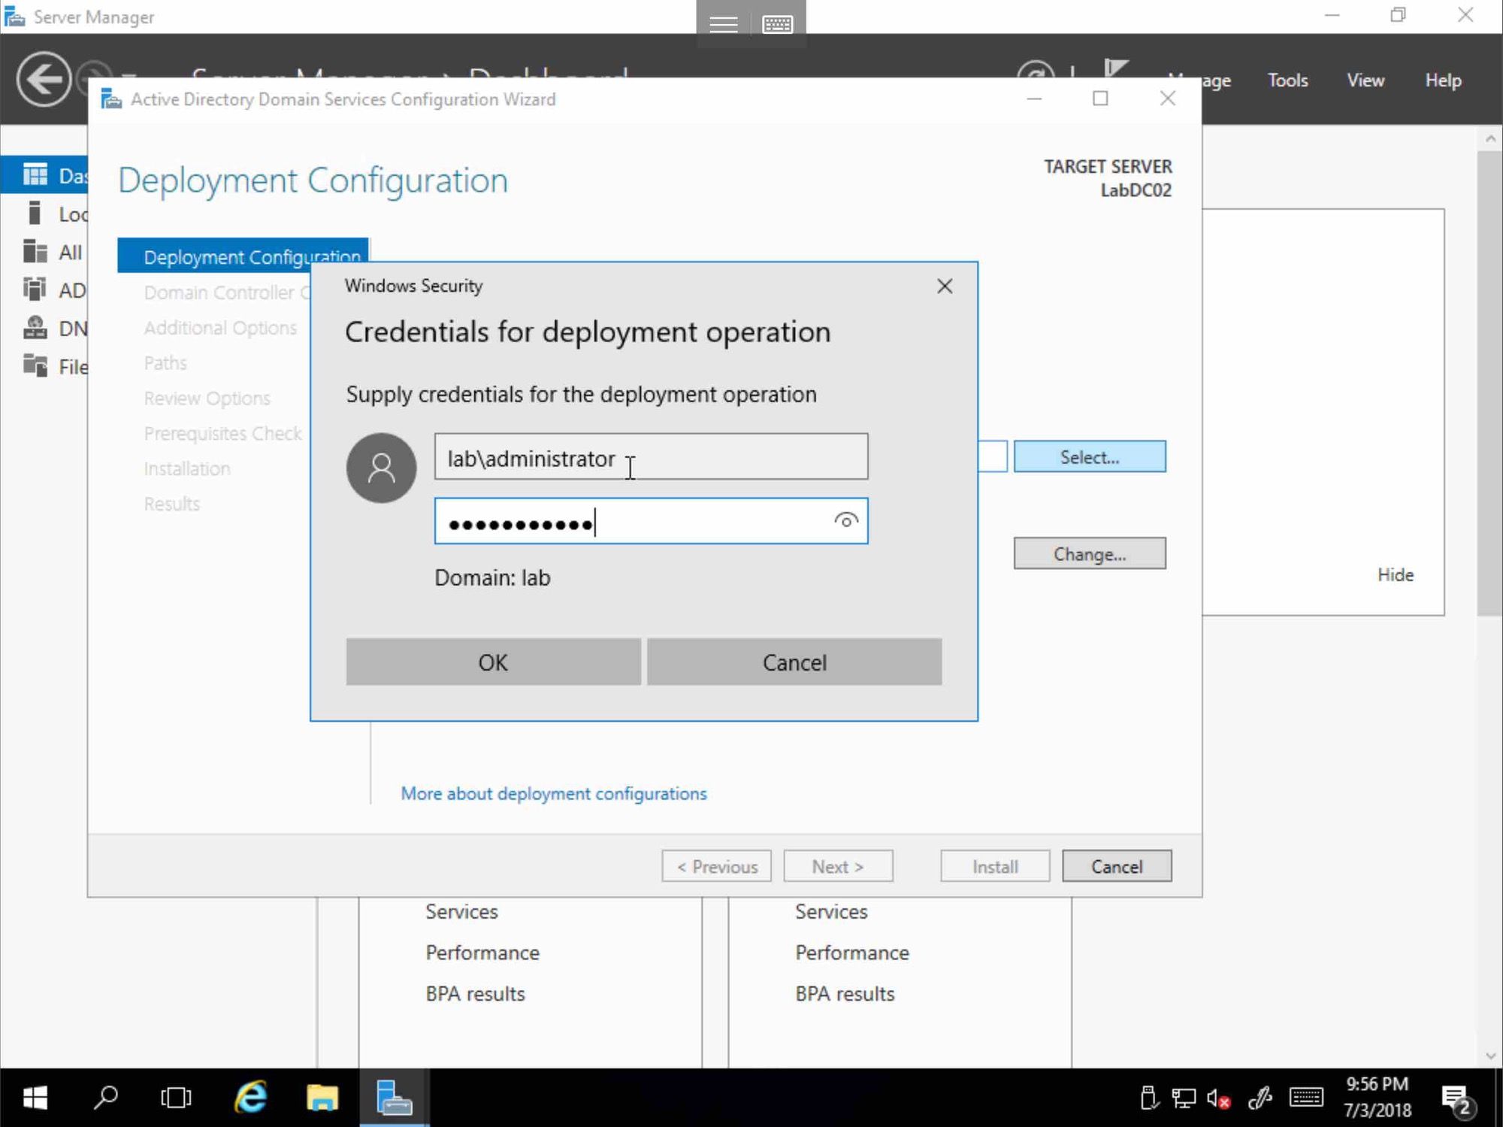Click left tile Performance entry
This screenshot has width=1503, height=1127.
click(x=482, y=953)
